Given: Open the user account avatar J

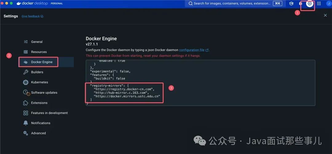Looking at the screenshot, I should tap(329, 3).
